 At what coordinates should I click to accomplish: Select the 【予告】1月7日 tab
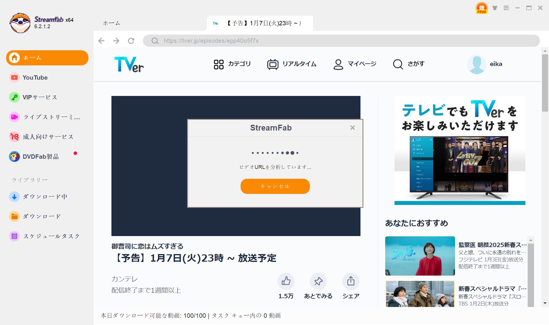[x=260, y=23]
